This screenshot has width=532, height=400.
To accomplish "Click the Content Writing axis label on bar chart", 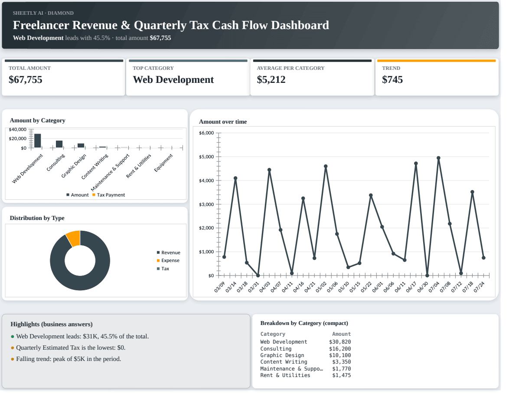I will [x=95, y=167].
